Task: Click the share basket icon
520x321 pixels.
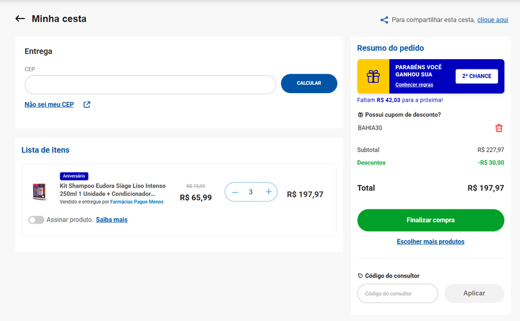Action: (384, 20)
